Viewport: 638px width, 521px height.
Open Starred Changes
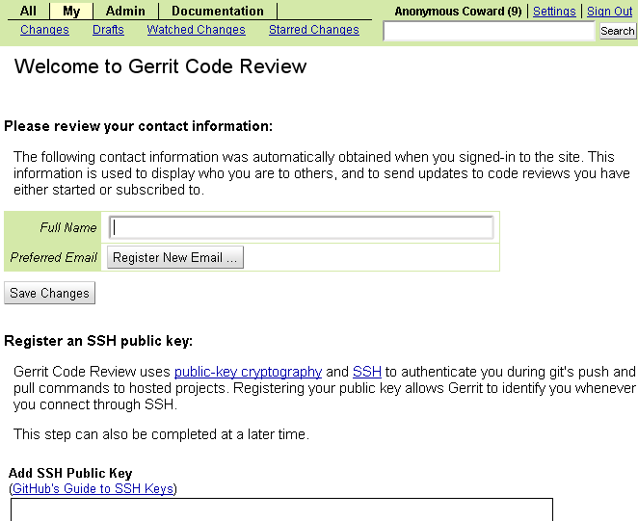pos(314,30)
